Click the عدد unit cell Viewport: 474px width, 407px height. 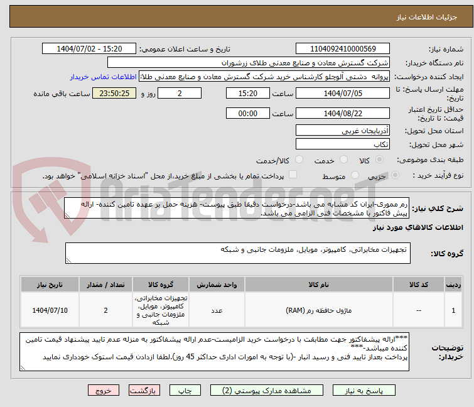217,310
